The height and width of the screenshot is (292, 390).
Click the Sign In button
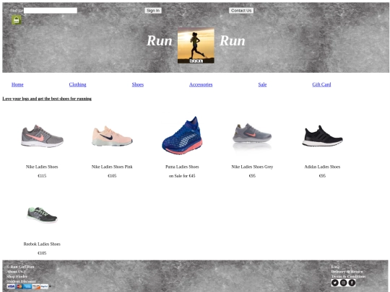pos(153,10)
